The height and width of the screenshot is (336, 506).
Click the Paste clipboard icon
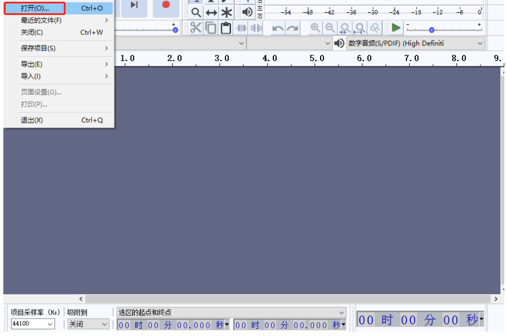coord(225,28)
